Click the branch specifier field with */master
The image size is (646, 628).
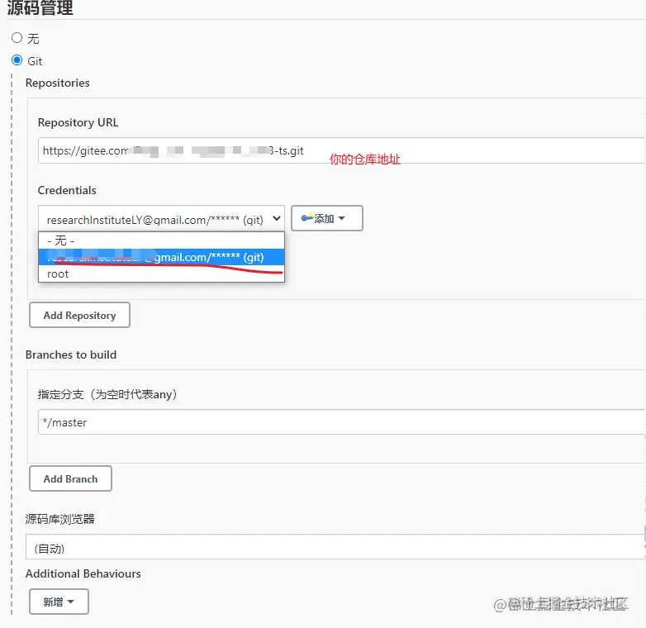341,422
